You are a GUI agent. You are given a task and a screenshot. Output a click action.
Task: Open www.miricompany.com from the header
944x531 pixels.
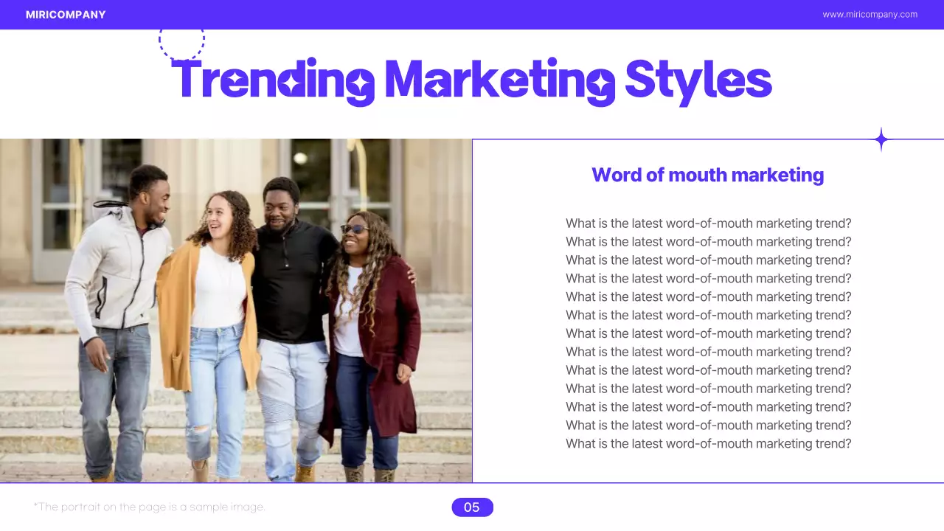pos(870,13)
